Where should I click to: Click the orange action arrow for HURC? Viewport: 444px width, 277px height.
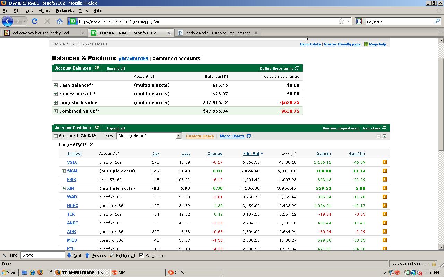point(385,205)
